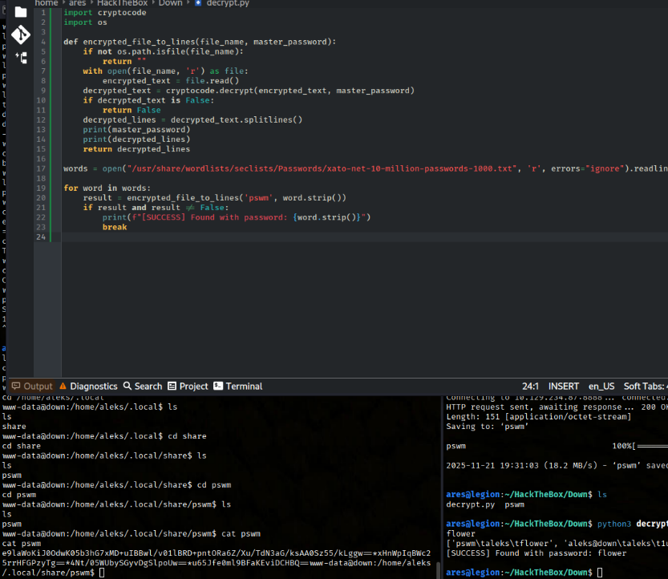This screenshot has height=579, width=668.
Task: Click 'Length: 151 [application/octet-stream]' line
Action: coord(539,416)
